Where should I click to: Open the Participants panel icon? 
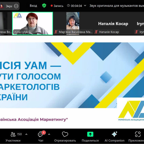[x=13, y=134]
